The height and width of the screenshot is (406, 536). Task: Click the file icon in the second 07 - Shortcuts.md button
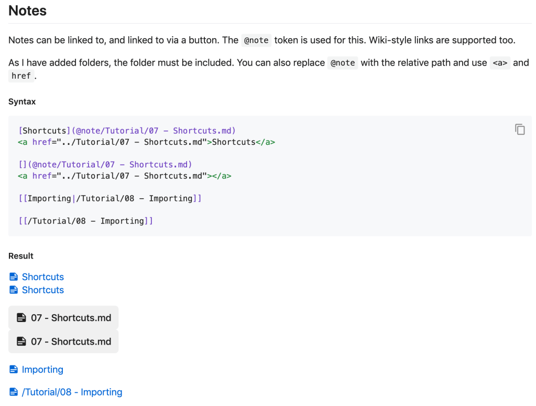21,341
